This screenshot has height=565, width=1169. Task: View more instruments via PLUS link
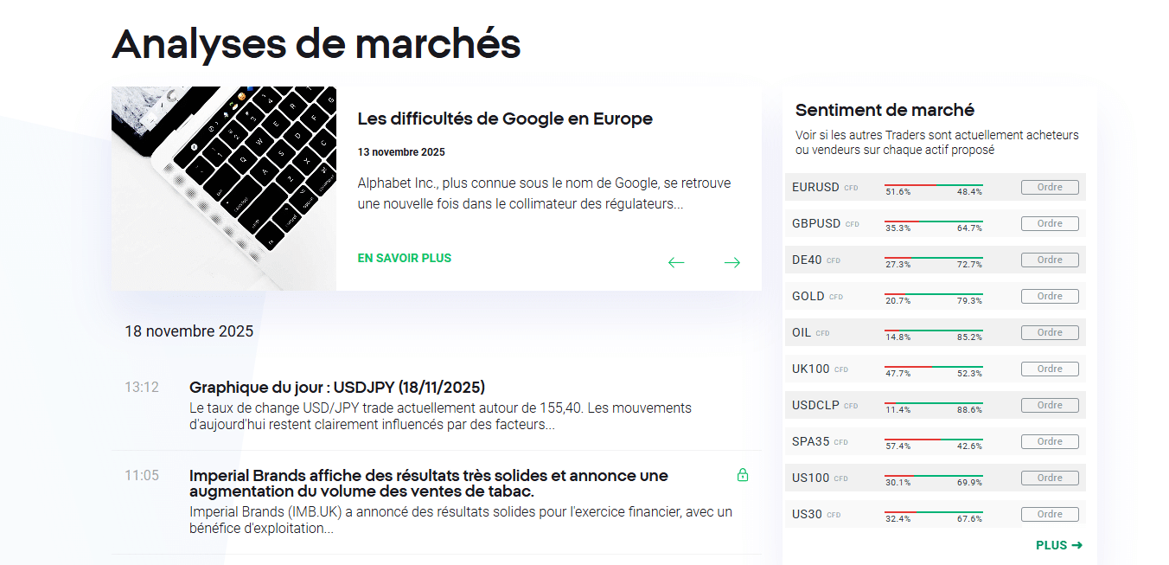tap(1053, 545)
